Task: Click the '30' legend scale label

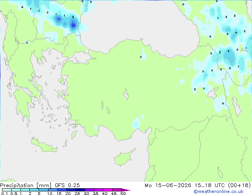Action: coord(86,193)
